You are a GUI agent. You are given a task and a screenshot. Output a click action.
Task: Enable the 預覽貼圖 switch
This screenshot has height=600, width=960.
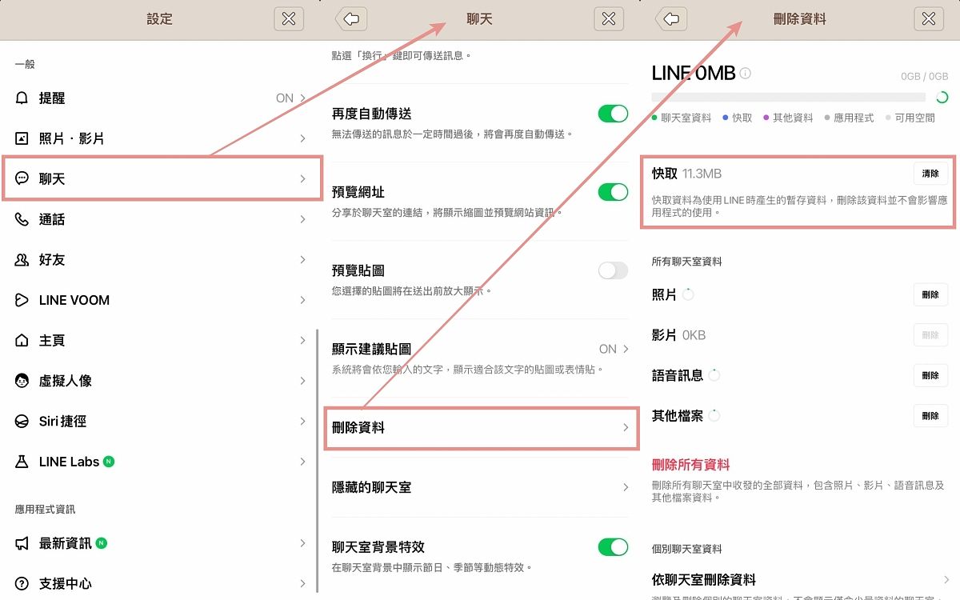tap(613, 270)
